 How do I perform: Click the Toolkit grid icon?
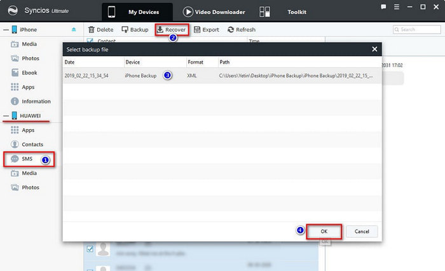[264, 12]
